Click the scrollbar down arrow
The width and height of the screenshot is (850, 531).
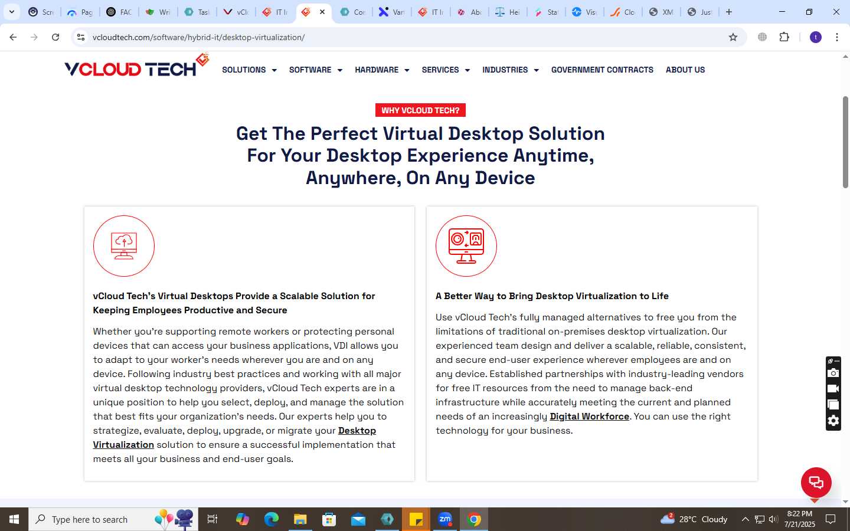point(845,502)
